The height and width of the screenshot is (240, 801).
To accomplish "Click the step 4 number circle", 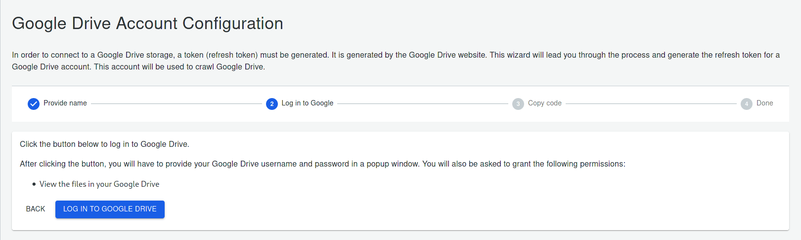I will (747, 103).
